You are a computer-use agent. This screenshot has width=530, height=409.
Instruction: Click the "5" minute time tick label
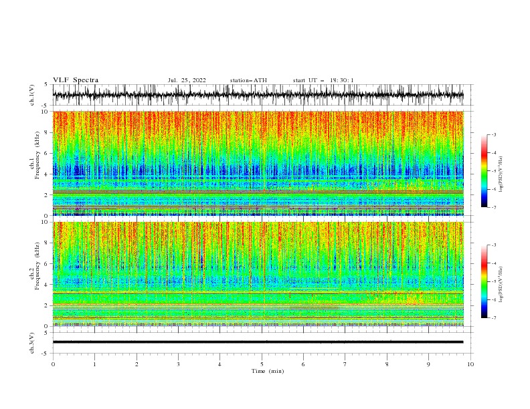pyautogui.click(x=262, y=364)
